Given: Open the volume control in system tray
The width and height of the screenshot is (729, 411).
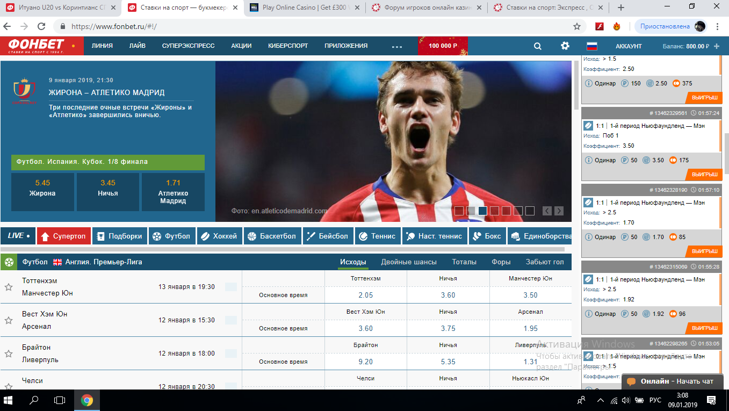Looking at the screenshot, I should [x=625, y=400].
